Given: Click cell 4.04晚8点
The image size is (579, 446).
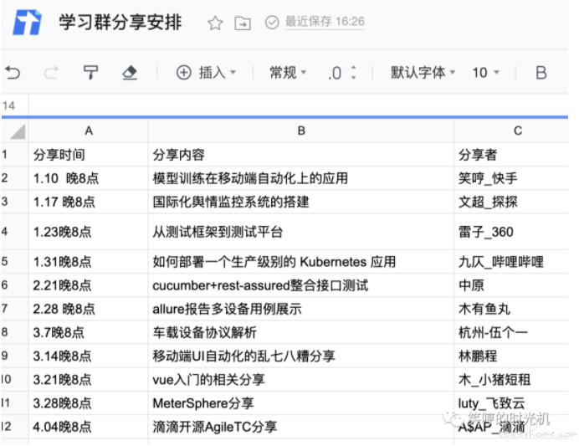Looking at the screenshot, I should (89, 427).
